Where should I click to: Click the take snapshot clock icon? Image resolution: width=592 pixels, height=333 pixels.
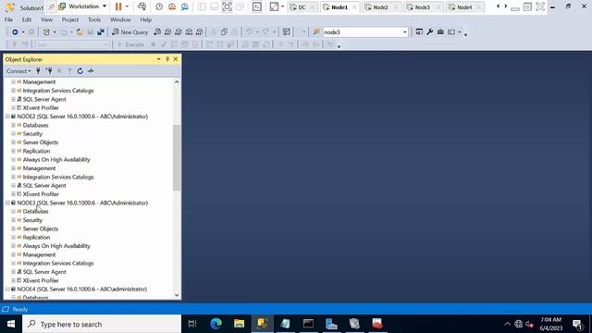[159, 6]
